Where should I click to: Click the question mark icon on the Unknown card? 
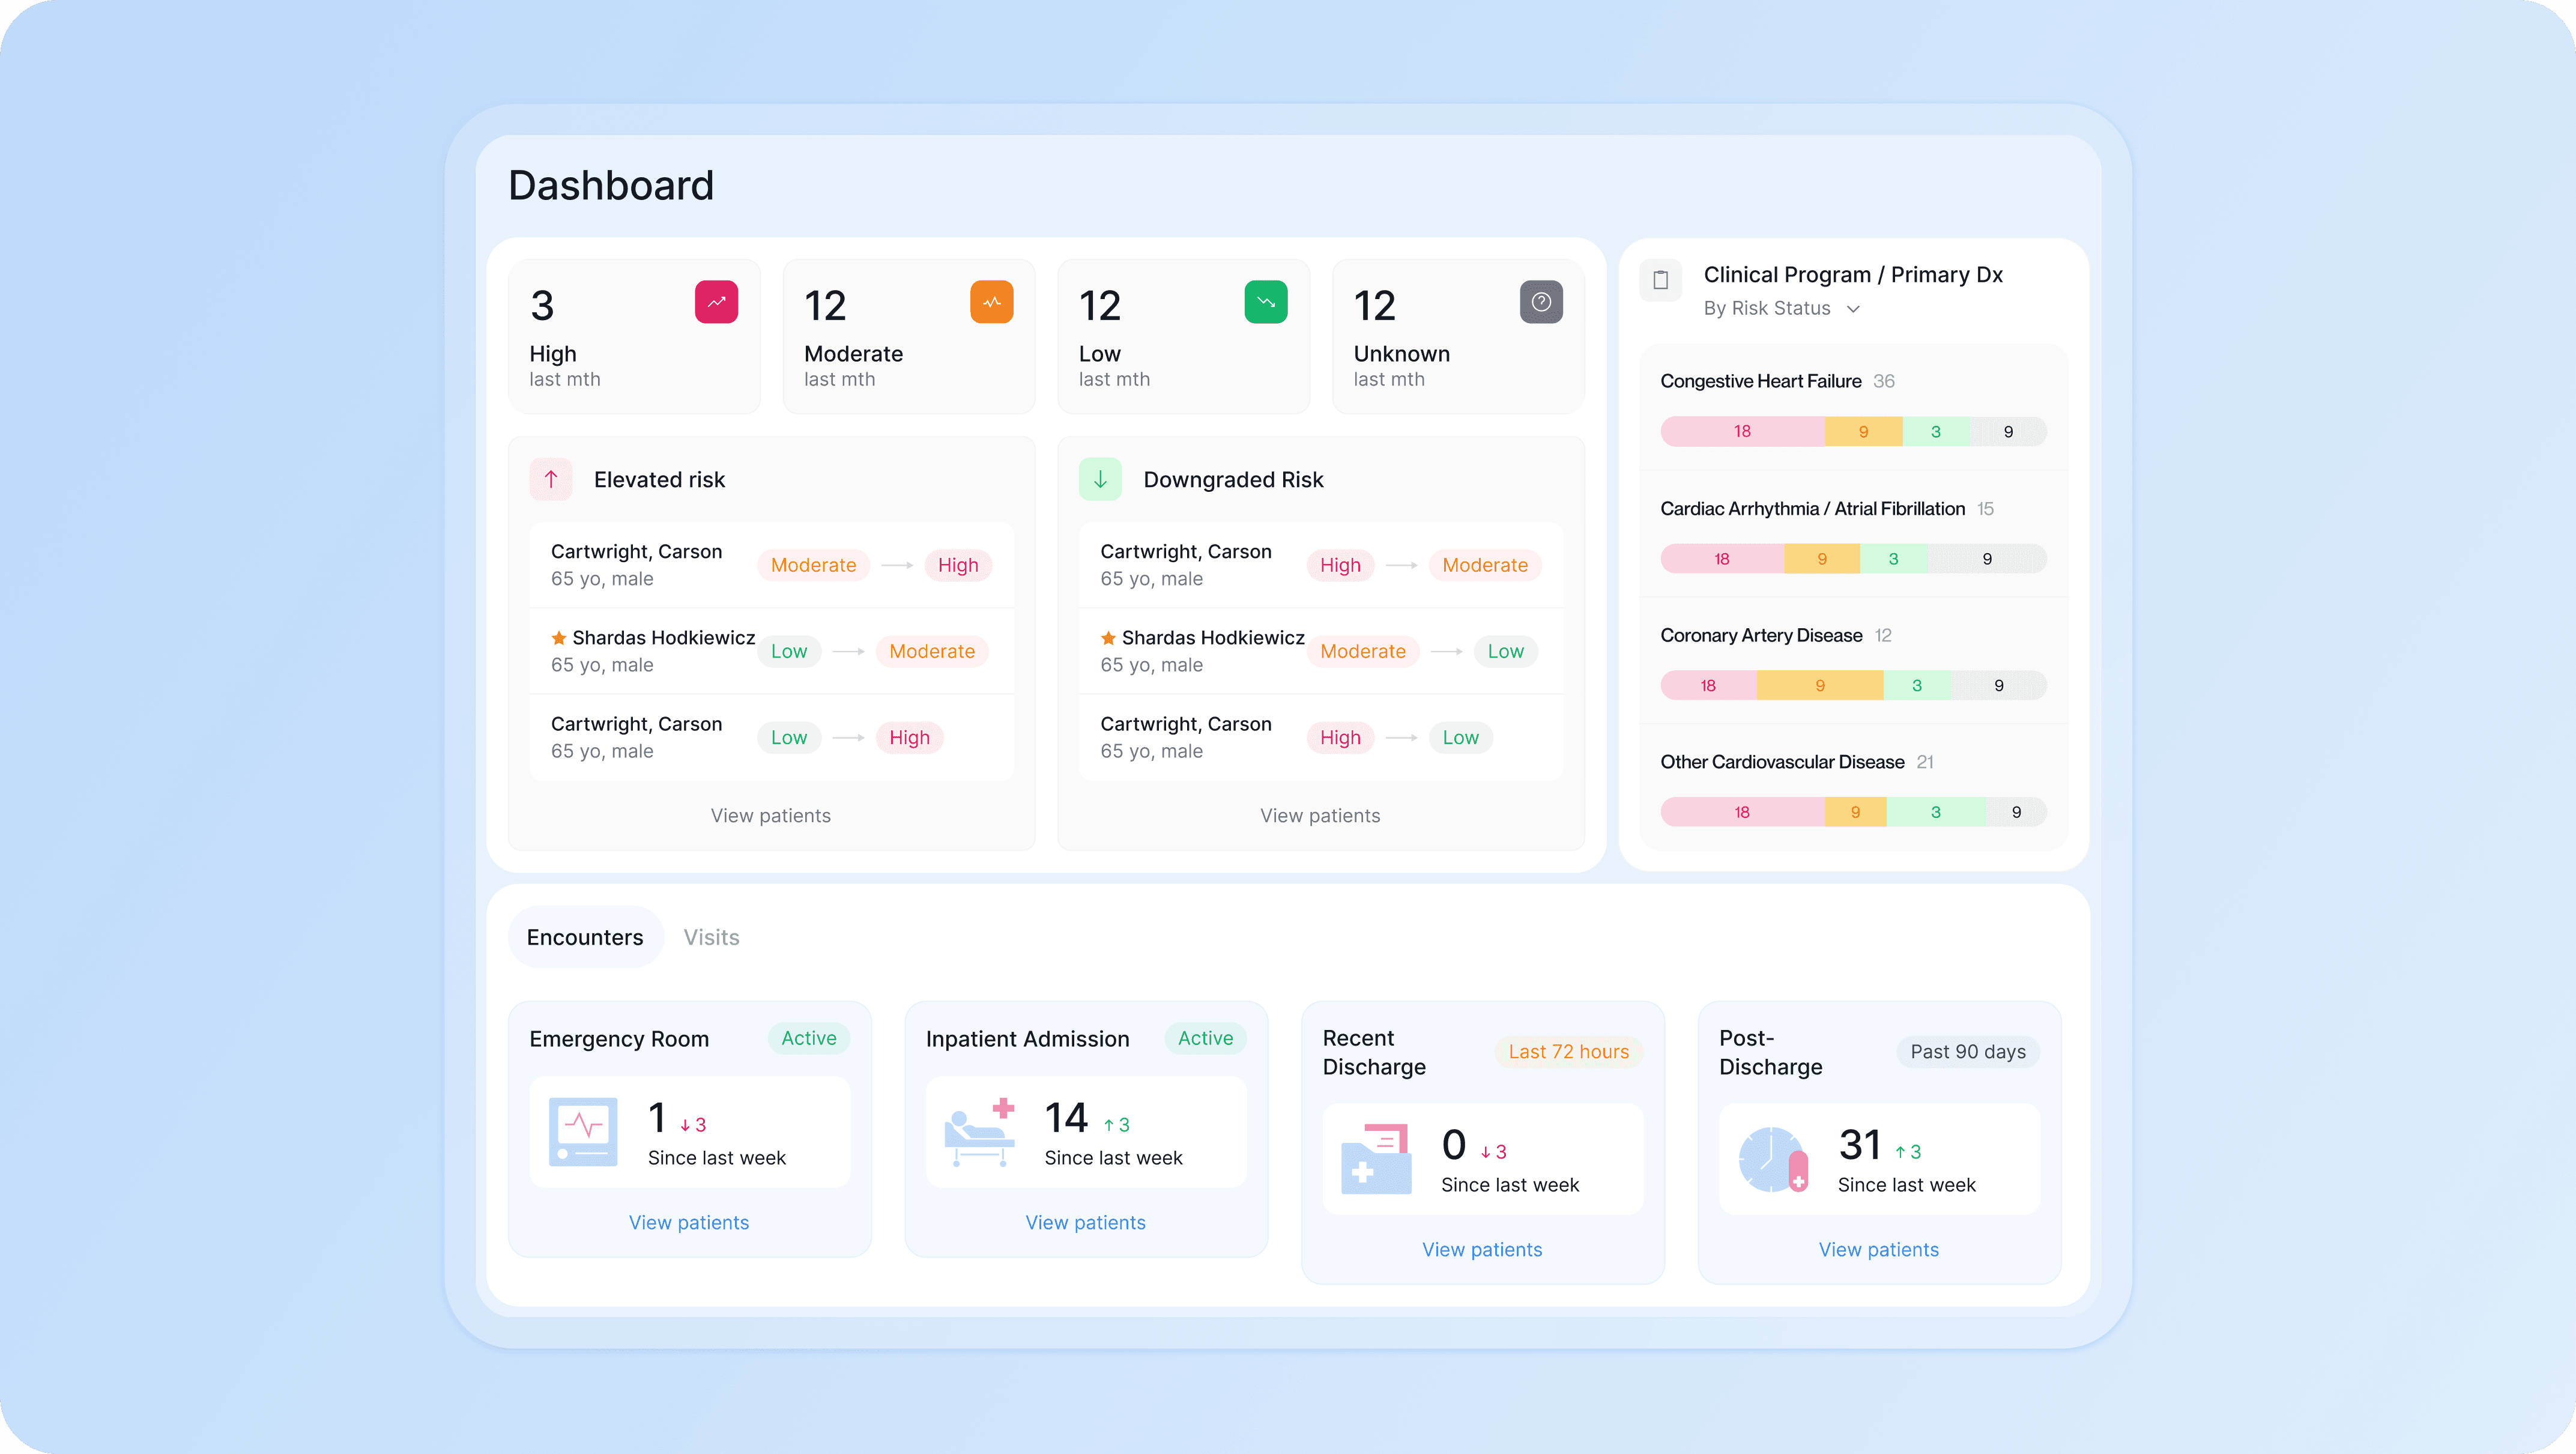point(1541,302)
